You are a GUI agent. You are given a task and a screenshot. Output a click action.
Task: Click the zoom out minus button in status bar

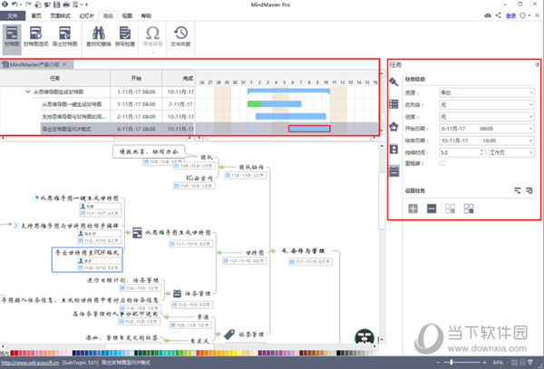pyautogui.click(x=438, y=363)
